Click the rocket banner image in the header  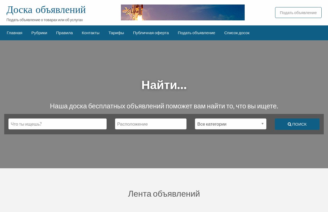pos(183,12)
